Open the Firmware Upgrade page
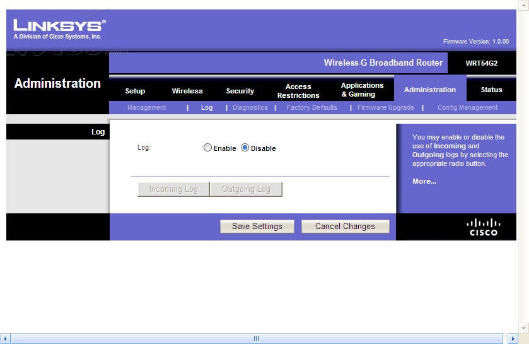The width and height of the screenshot is (529, 344). [x=386, y=107]
